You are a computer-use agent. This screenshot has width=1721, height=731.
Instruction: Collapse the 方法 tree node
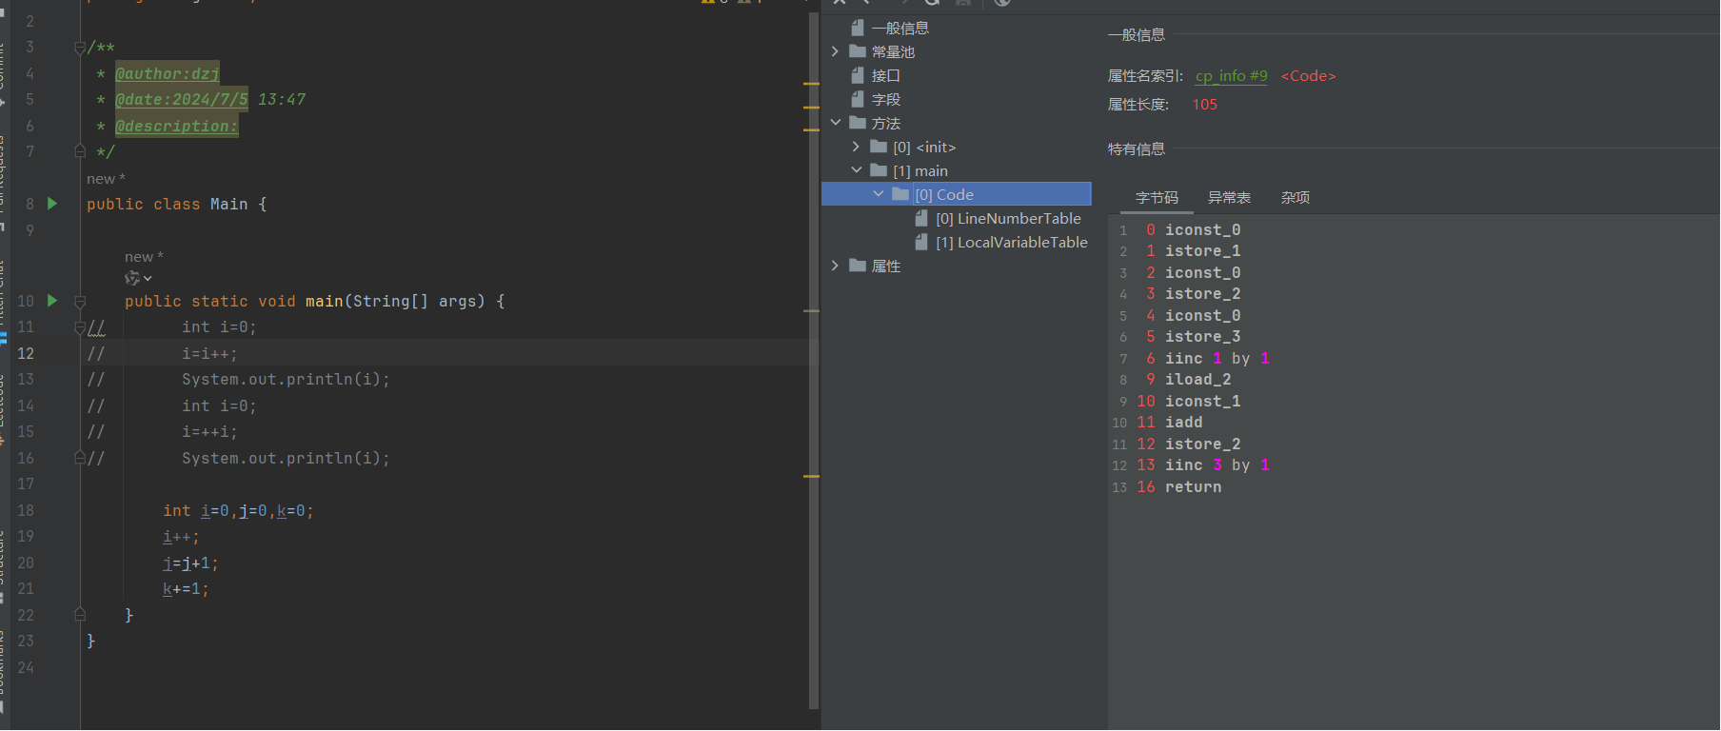pyautogui.click(x=836, y=123)
